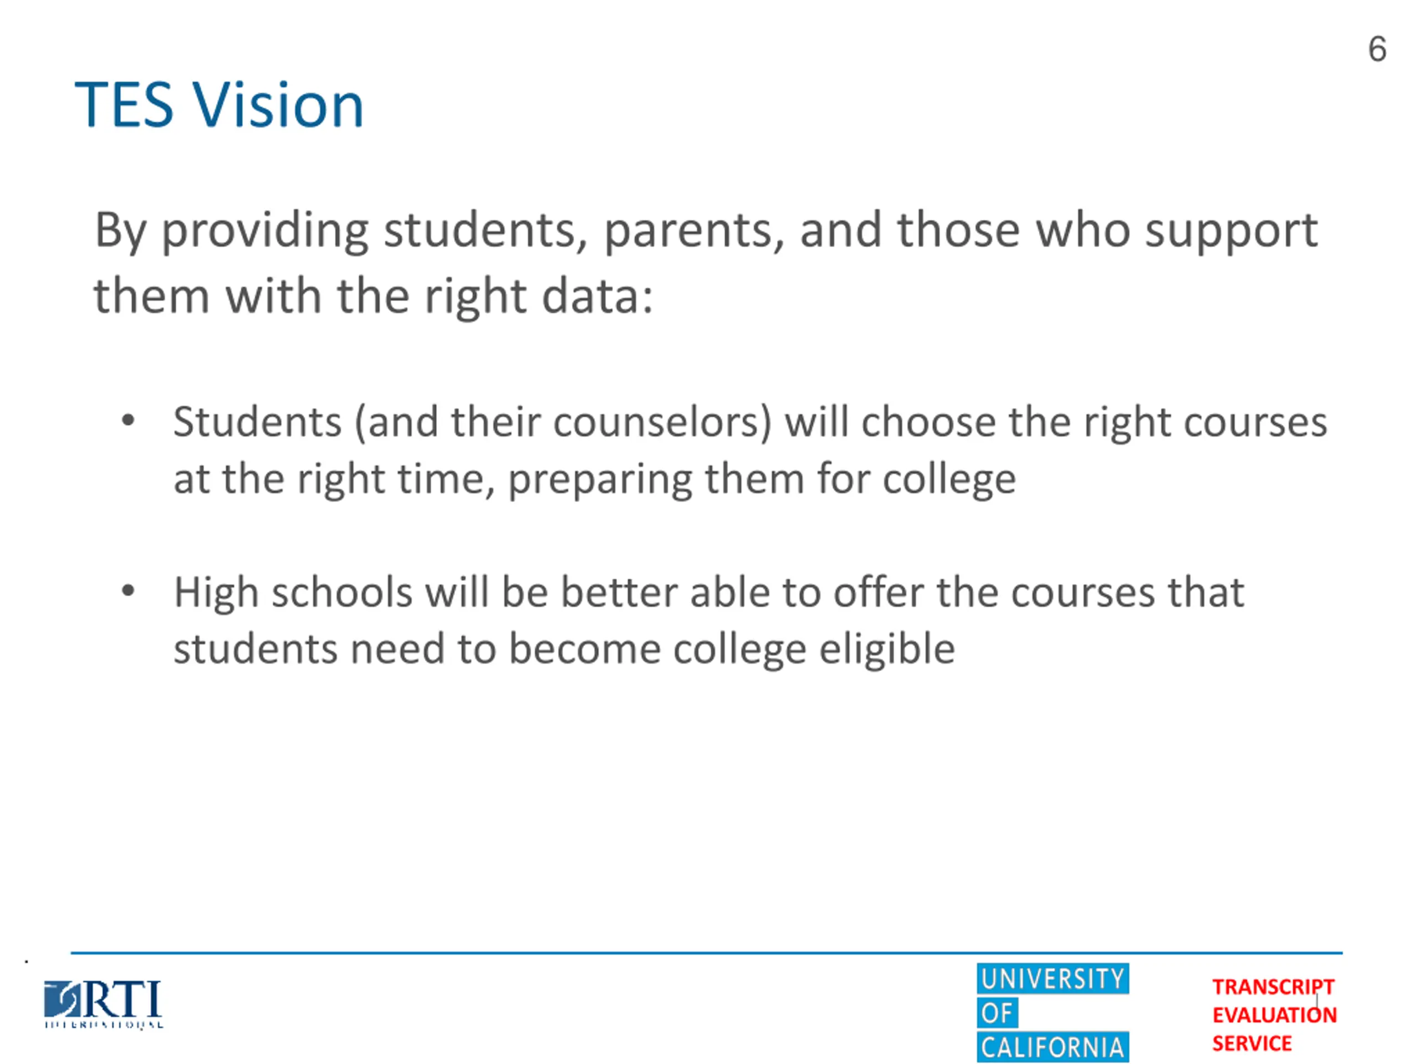This screenshot has width=1419, height=1064.
Task: Click the EVALUATION text in red
Action: (x=1274, y=1015)
